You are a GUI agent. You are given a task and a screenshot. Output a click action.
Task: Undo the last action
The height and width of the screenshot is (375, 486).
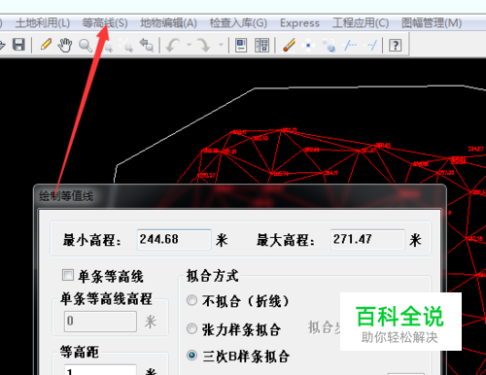coord(173,45)
